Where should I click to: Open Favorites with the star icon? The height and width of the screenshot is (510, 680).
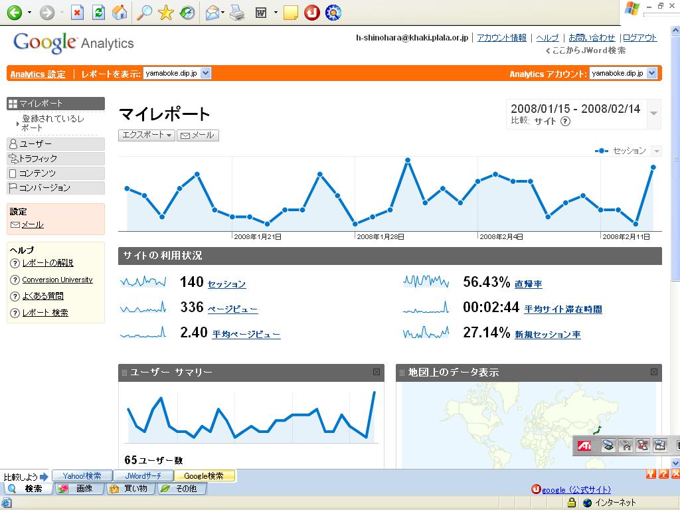click(166, 12)
